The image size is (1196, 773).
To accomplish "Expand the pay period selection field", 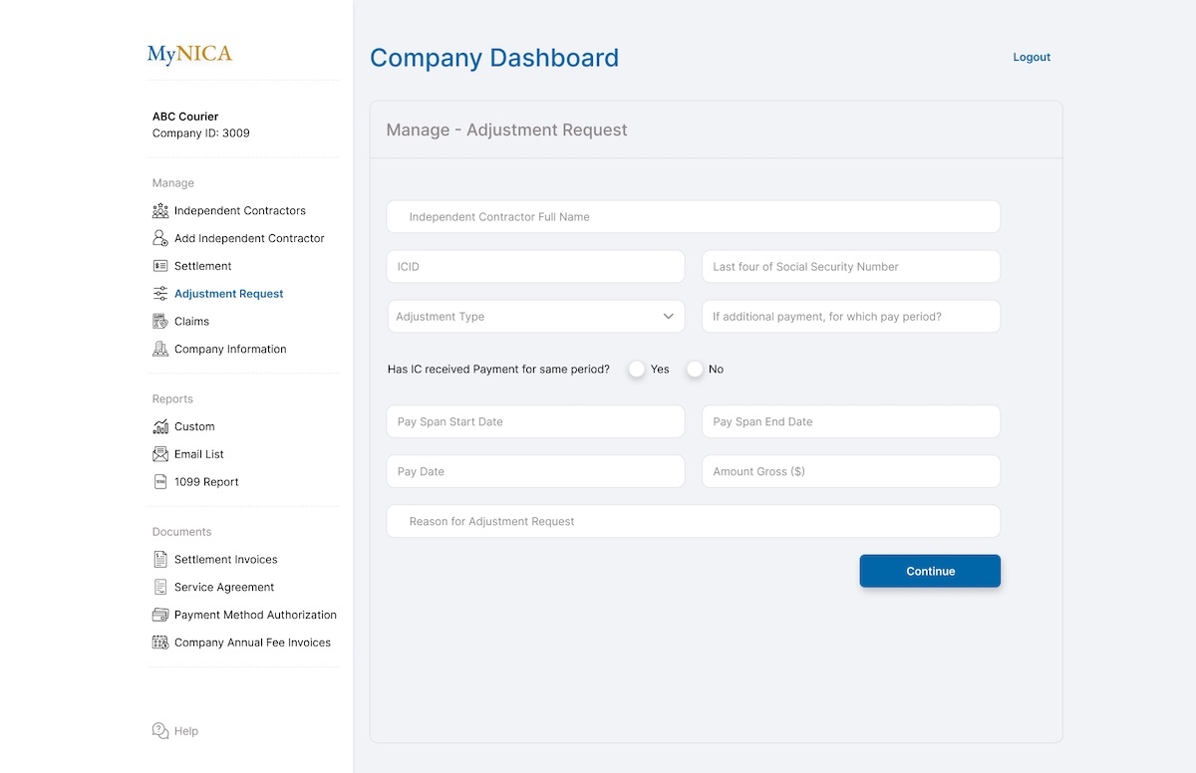I will pyautogui.click(x=850, y=316).
